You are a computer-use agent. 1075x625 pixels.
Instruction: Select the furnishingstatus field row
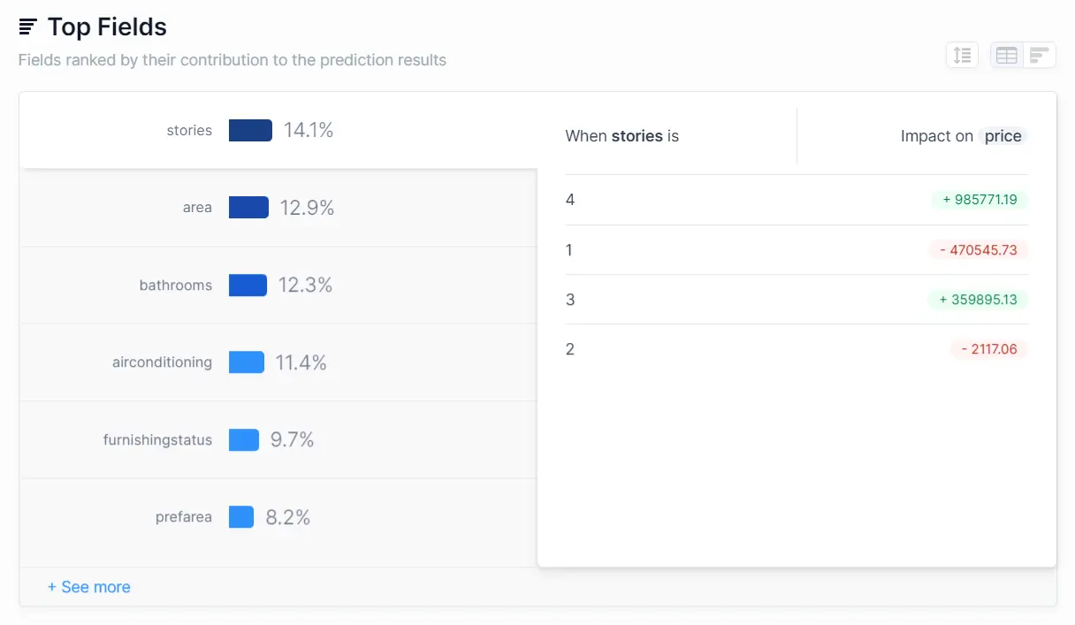(x=265, y=439)
